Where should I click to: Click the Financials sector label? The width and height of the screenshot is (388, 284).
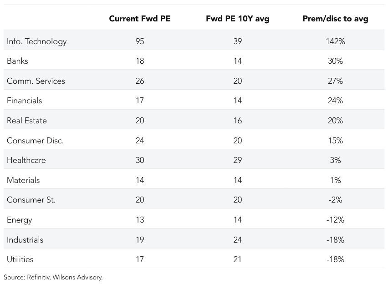(x=24, y=101)
